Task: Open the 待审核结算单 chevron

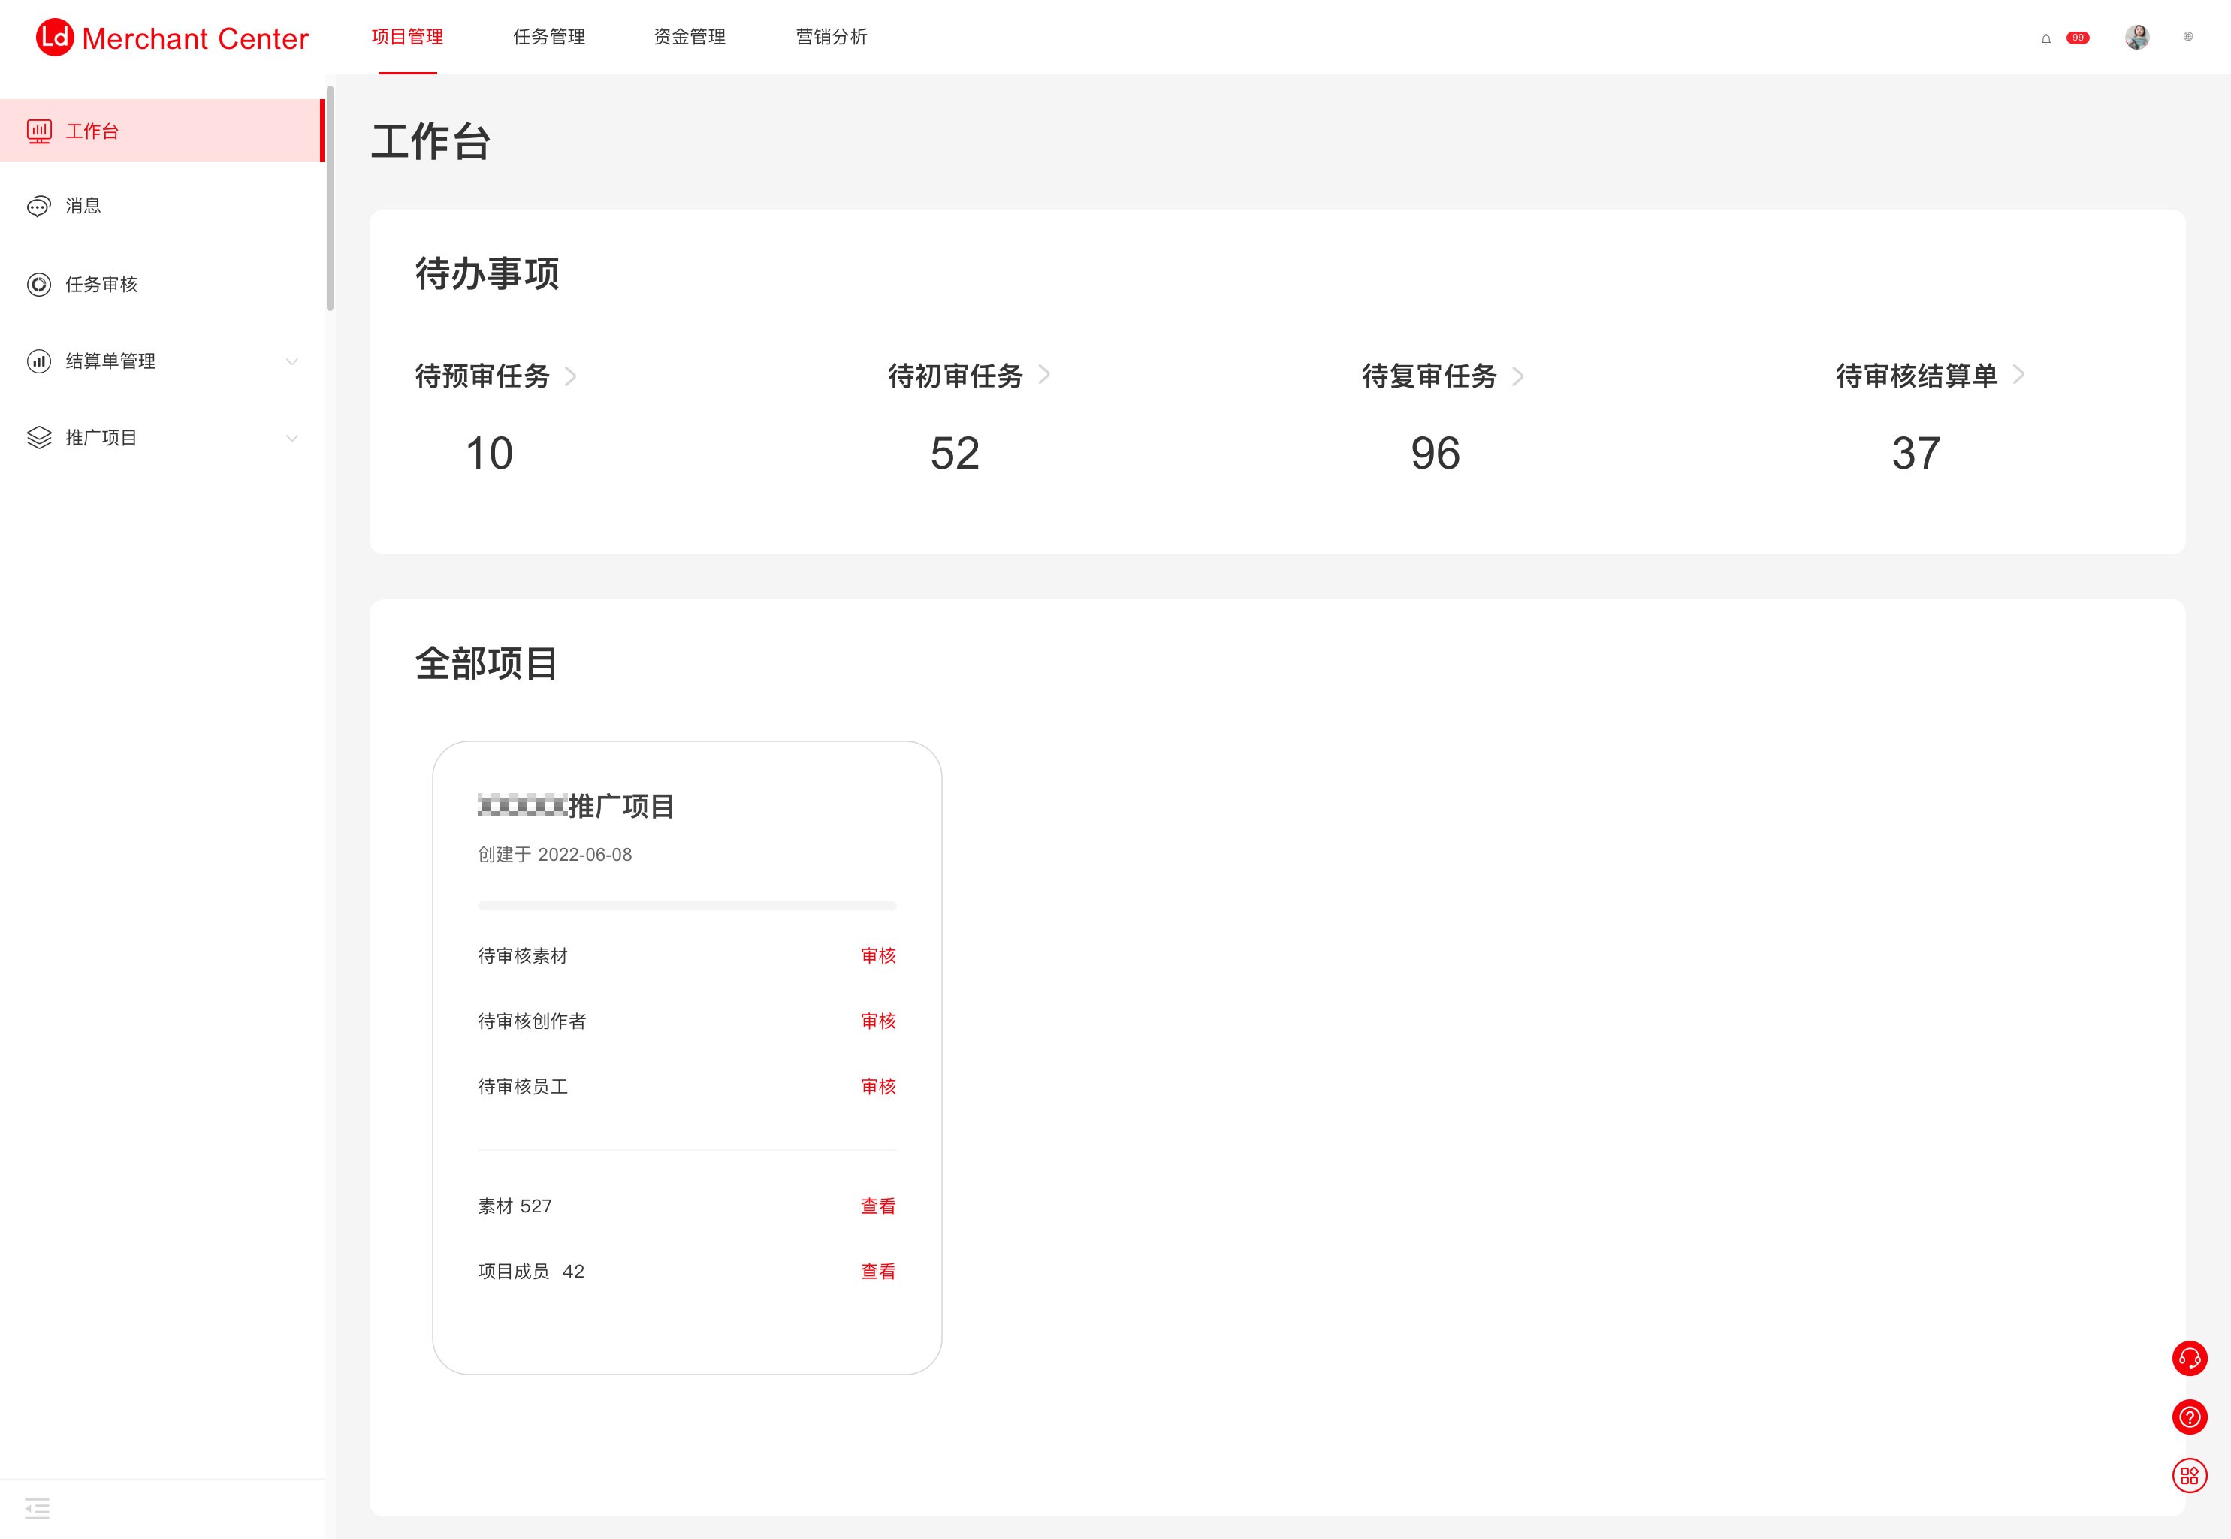Action: pos(2018,375)
